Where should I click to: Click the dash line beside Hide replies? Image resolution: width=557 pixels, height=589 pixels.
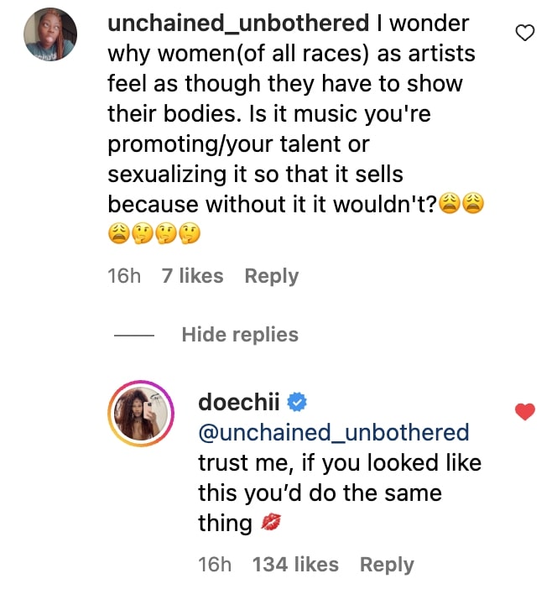pos(133,336)
